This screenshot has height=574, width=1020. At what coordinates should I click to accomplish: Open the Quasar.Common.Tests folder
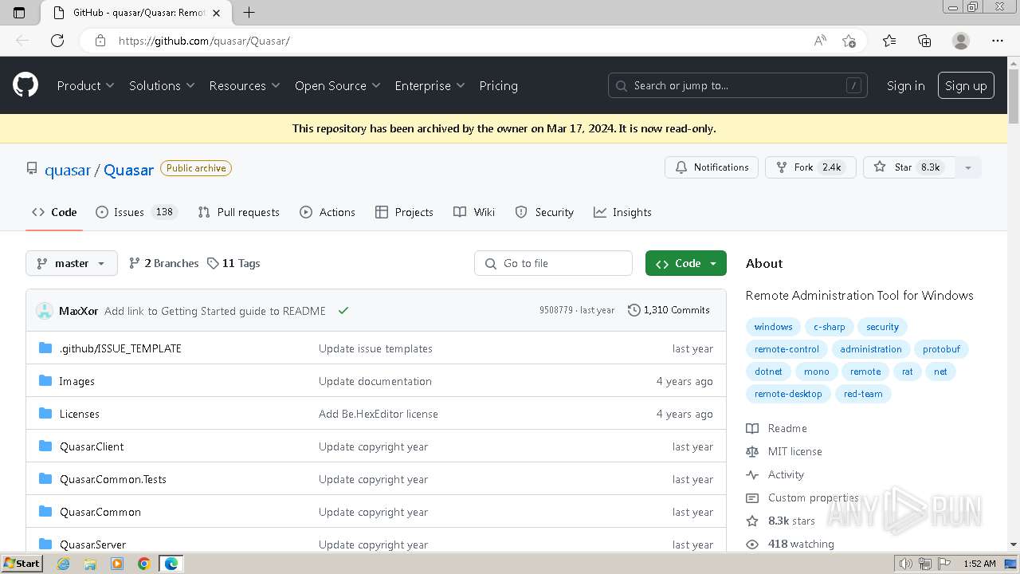[113, 479]
